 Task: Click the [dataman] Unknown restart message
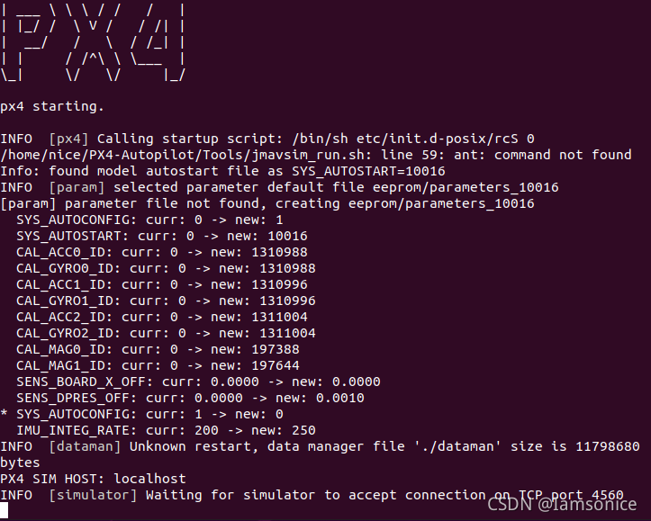321,454
